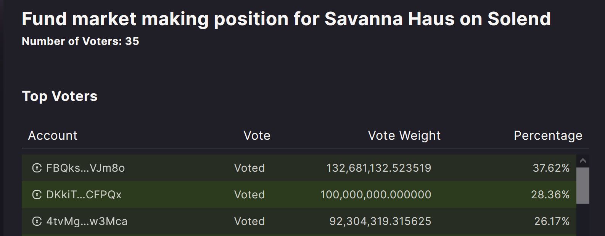605x236 pixels.
Task: Open account 4tvMg...w3Mca
Action: click(87, 221)
